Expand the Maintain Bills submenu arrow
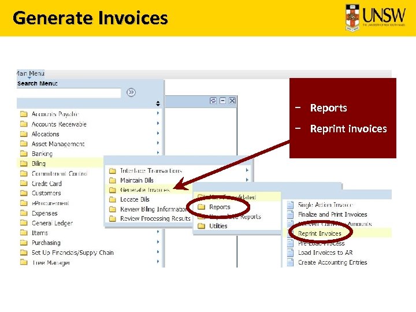Viewport: 416px width, 312px height. pyautogui.click(x=247, y=180)
